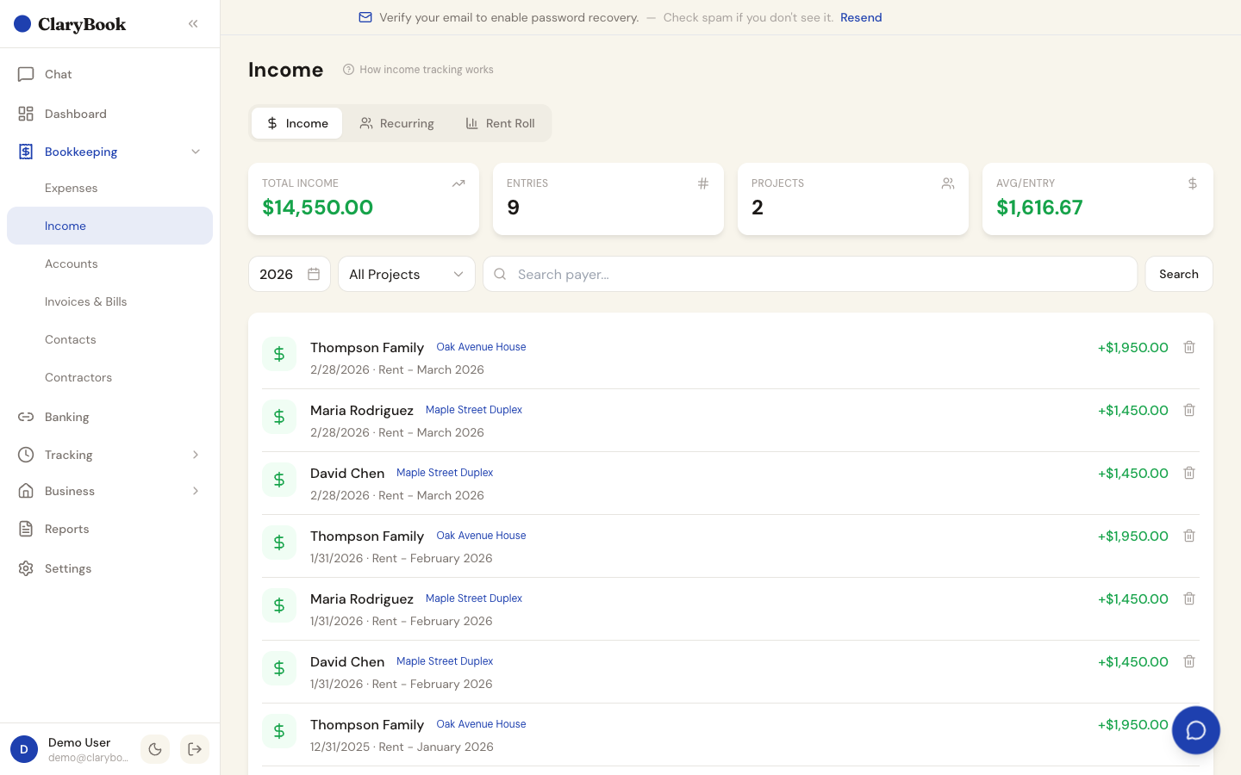
Task: Toggle dark mode with the moon icon
Action: [155, 749]
